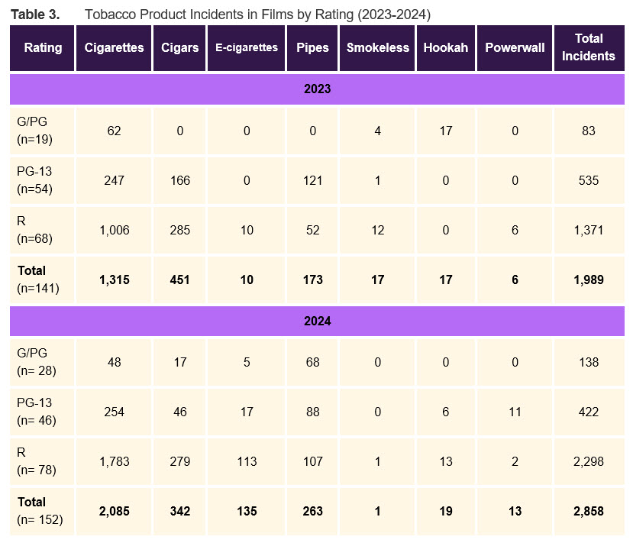Screen dimensions: 633x543
Task: Click the 2023 R cigarettes value 1,006
Action: pos(114,230)
